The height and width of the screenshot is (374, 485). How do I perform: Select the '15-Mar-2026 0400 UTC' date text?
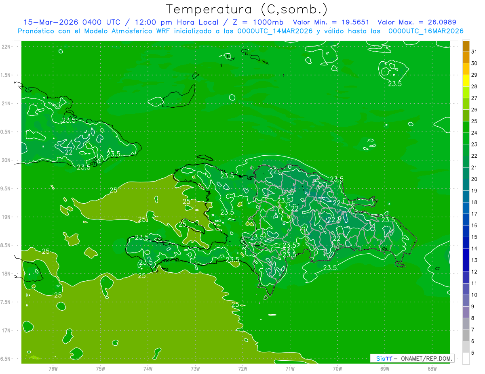(72, 22)
